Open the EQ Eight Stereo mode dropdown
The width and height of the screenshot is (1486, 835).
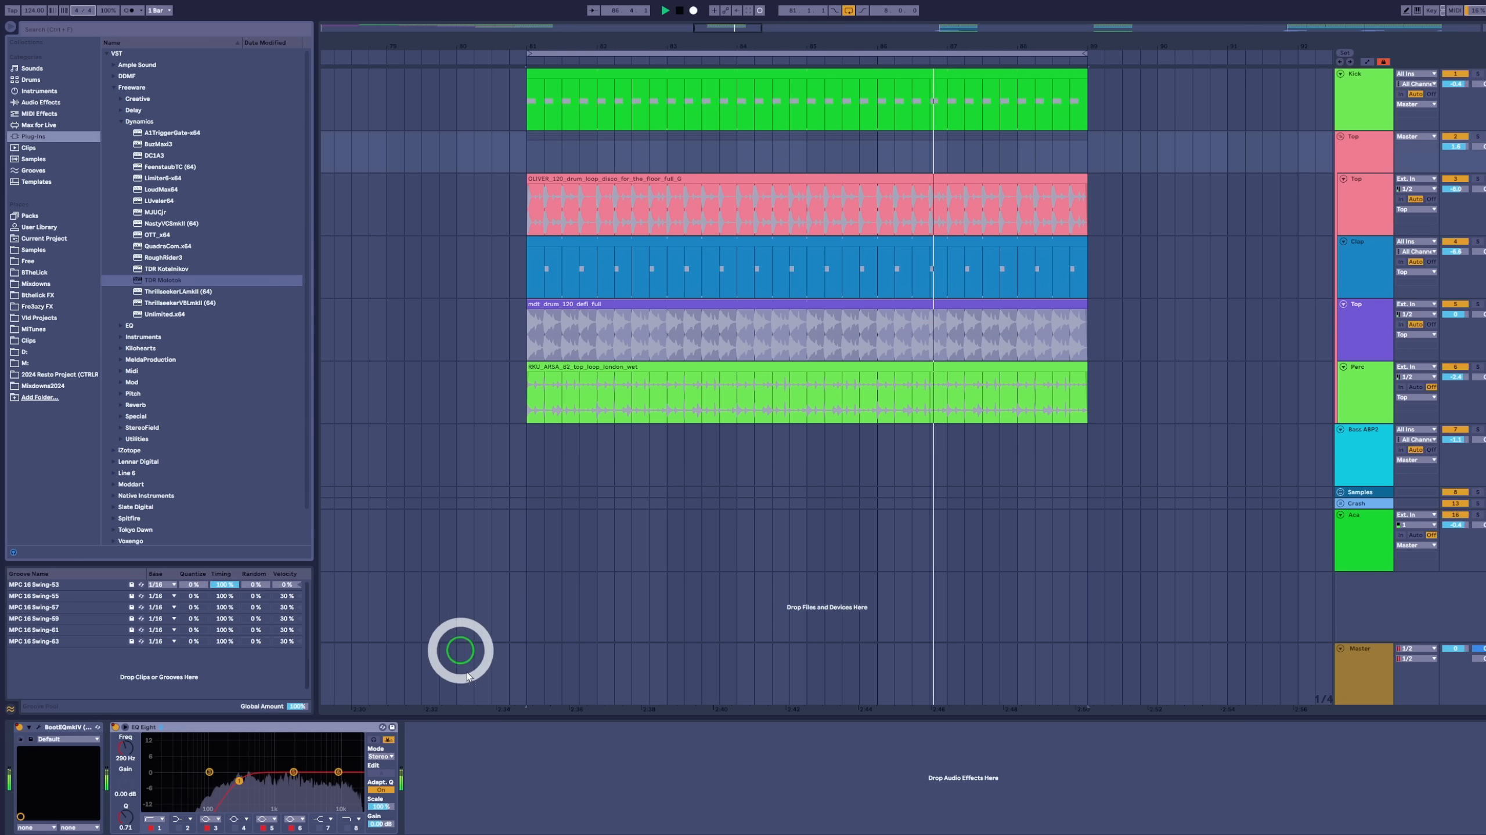[381, 756]
